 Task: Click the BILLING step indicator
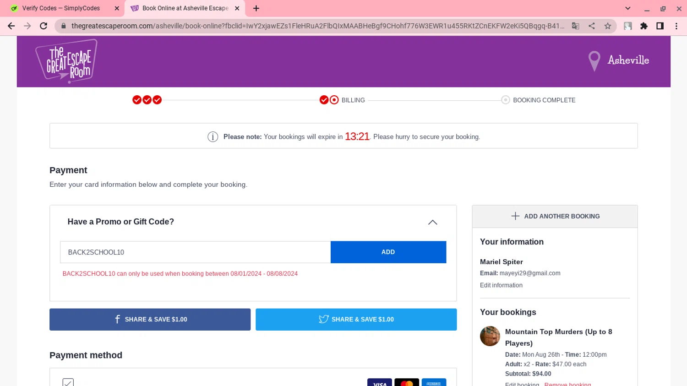(353, 100)
